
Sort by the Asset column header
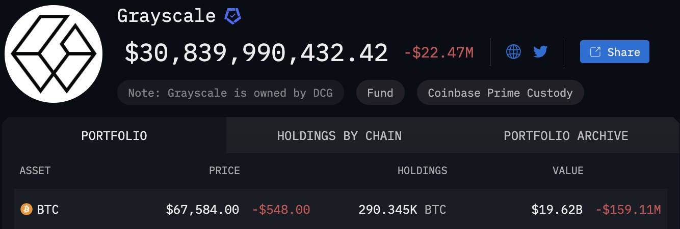click(x=35, y=170)
